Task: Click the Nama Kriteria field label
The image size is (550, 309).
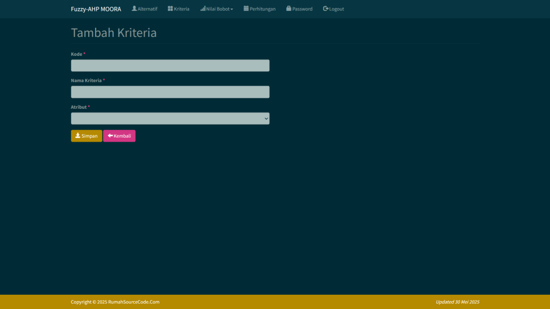Action: 86,81
